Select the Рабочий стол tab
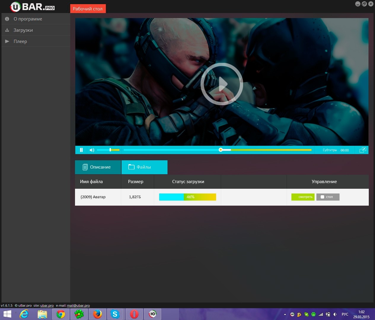 (x=88, y=9)
